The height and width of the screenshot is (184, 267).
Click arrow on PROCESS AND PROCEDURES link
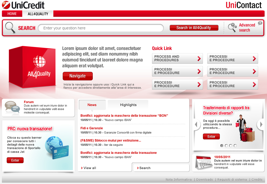[x=199, y=58]
